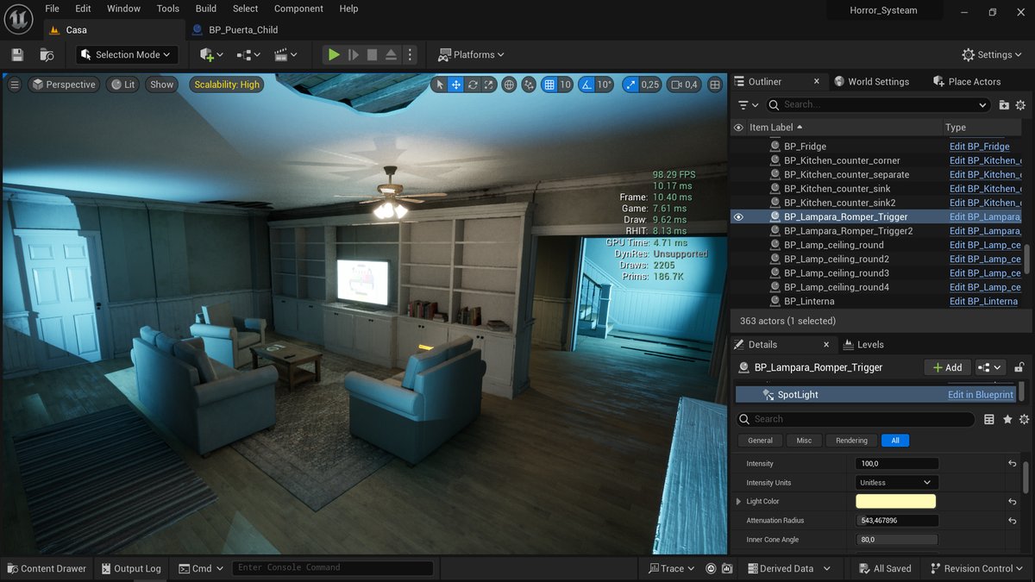Save the current level with the floppy disk icon

coord(17,54)
